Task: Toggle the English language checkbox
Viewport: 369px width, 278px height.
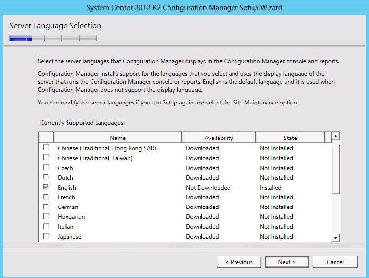Action: pyautogui.click(x=46, y=187)
